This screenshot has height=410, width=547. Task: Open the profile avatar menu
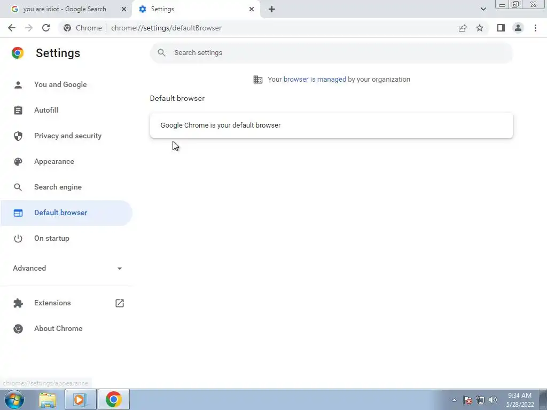pyautogui.click(x=518, y=28)
